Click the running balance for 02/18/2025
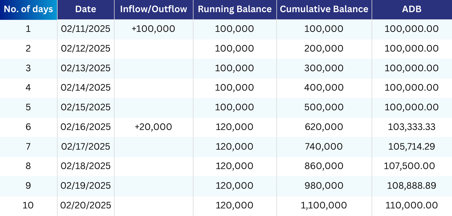Viewport: 452px width, 216px height. [x=234, y=166]
